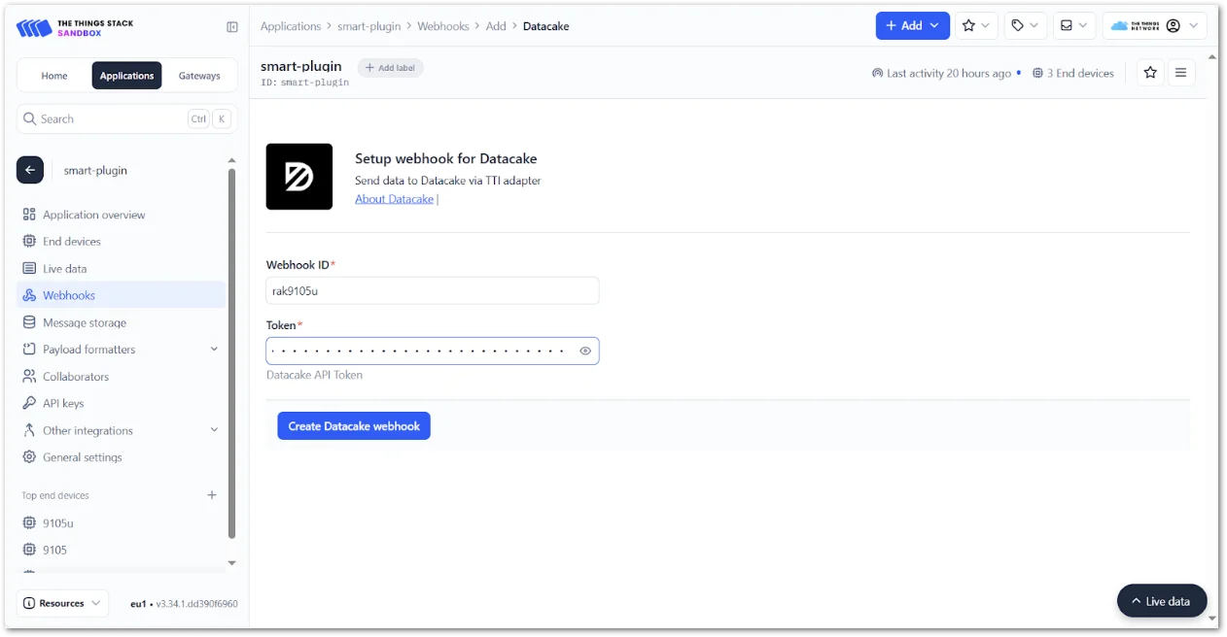Open the blue Add dropdown button

pos(912,26)
